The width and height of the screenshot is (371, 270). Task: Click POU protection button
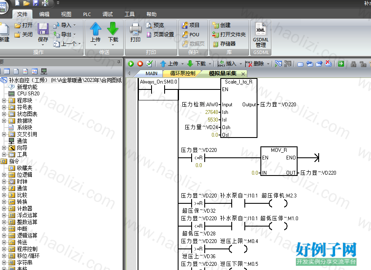pyautogui.click(x=190, y=35)
